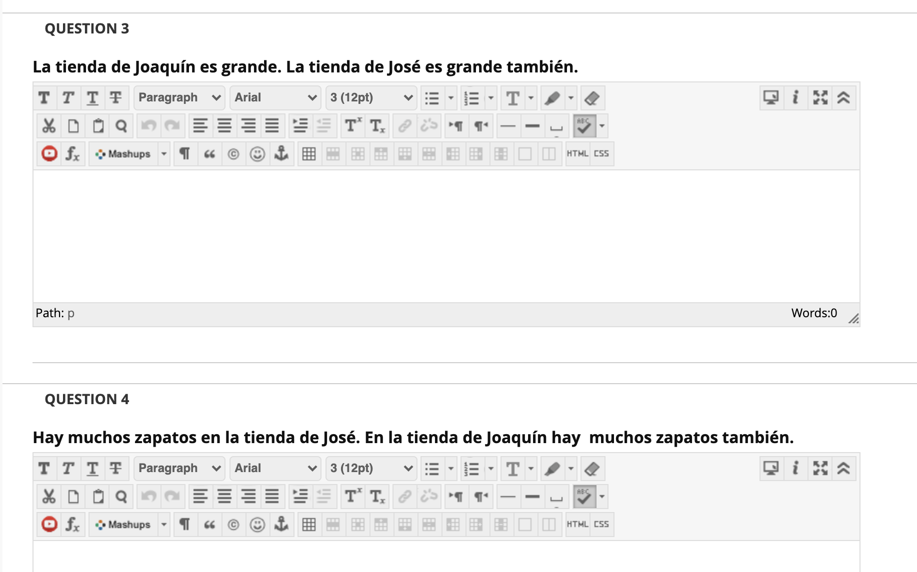Open the Arial font dropdown in Question 3
The image size is (917, 572).
[x=275, y=98]
